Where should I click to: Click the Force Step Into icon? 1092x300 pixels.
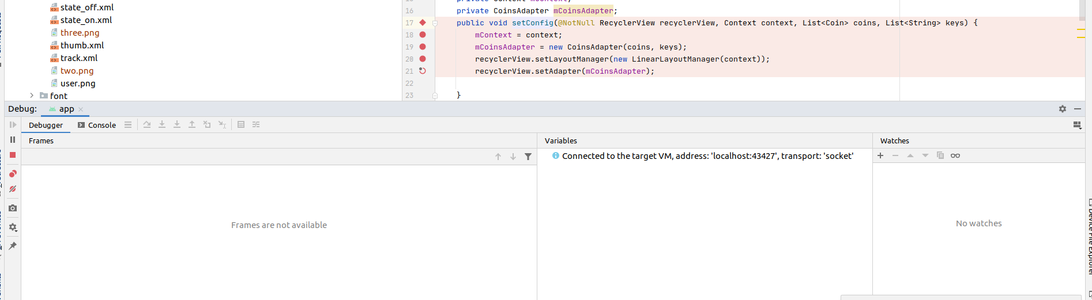pyautogui.click(x=177, y=124)
